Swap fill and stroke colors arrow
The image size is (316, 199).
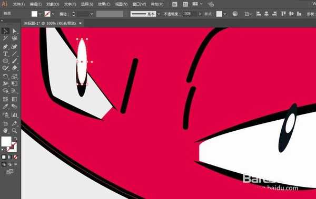(16, 139)
